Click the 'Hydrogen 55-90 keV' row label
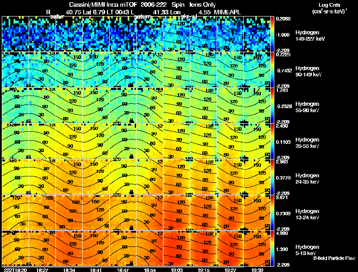 coord(307,107)
